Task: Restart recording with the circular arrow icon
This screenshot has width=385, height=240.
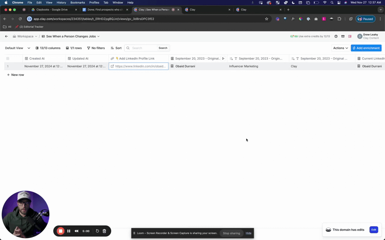Action: 97,231
